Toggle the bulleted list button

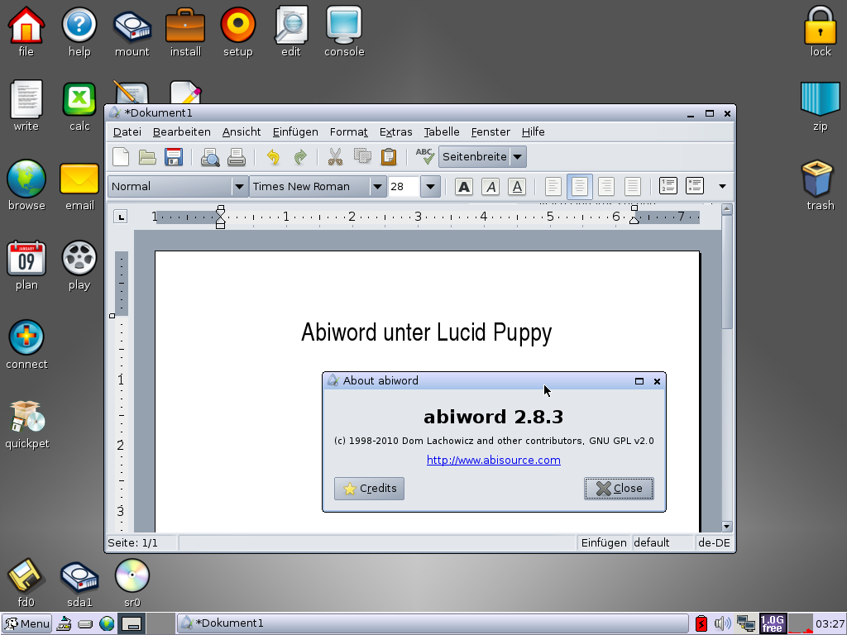pos(695,186)
